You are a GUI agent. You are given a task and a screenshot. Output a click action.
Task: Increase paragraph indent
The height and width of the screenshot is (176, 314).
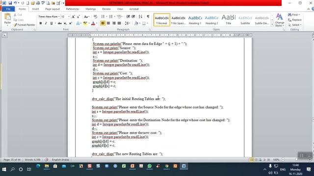coord(133,17)
